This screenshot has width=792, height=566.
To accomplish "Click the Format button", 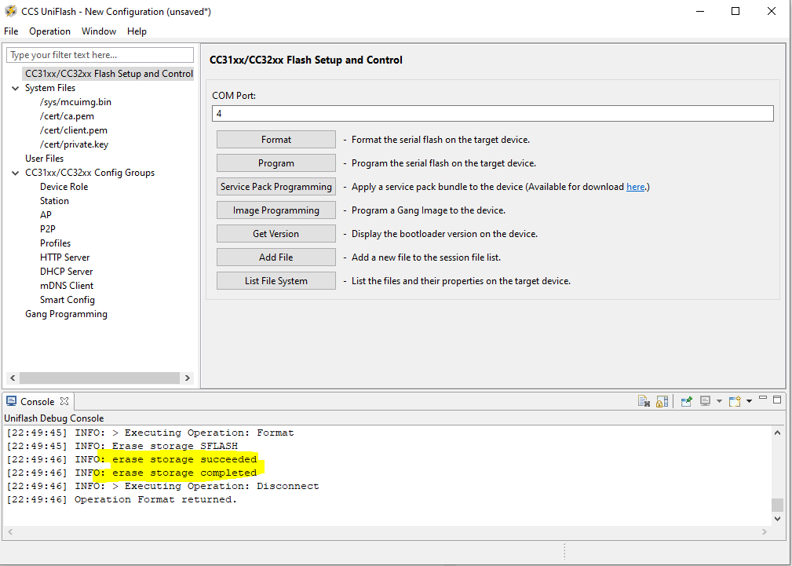I will 276,140.
